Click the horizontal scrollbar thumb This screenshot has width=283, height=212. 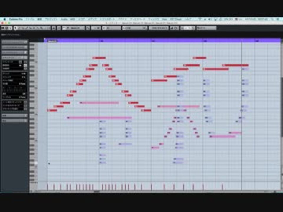pyautogui.click(x=97, y=191)
